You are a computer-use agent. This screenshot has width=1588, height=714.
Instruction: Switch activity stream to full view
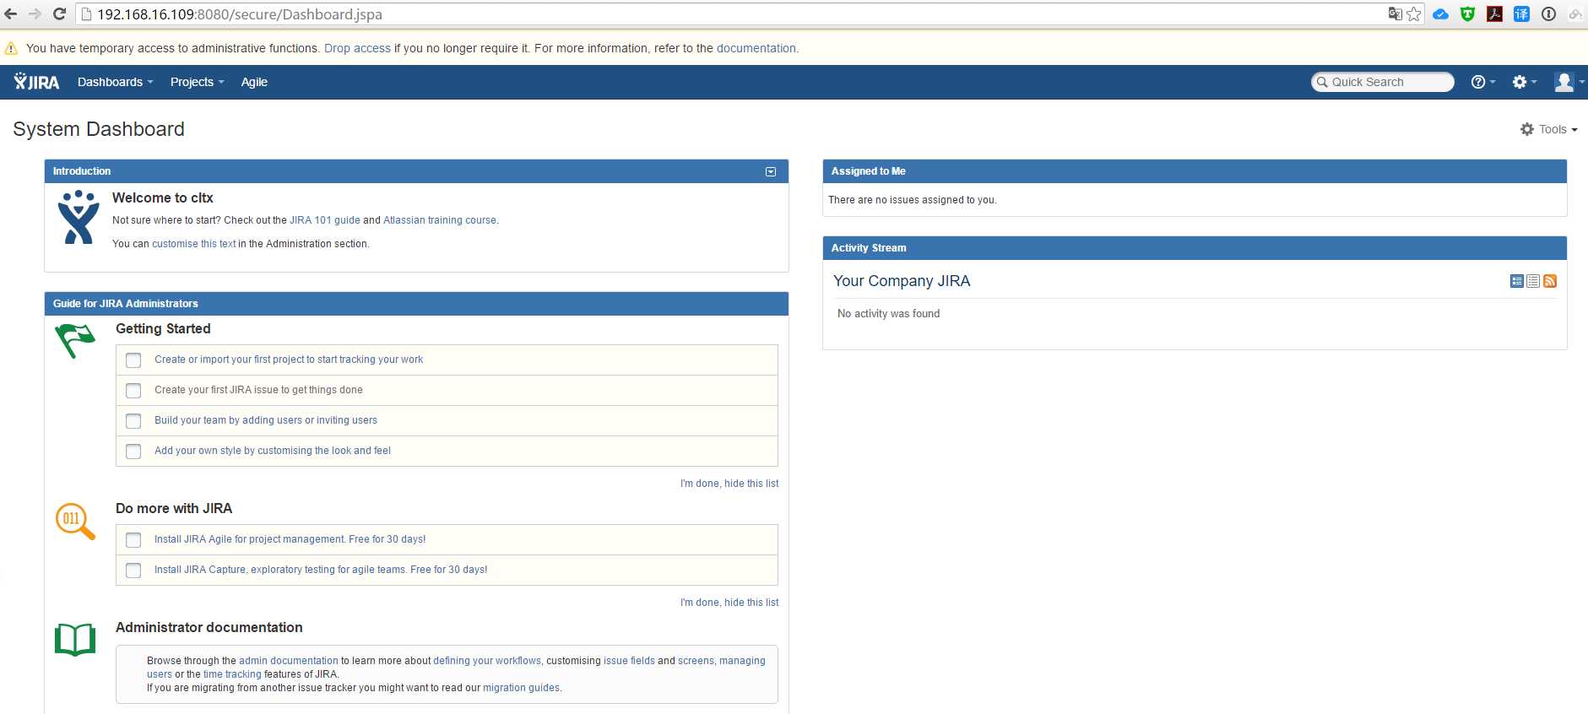tap(1517, 281)
